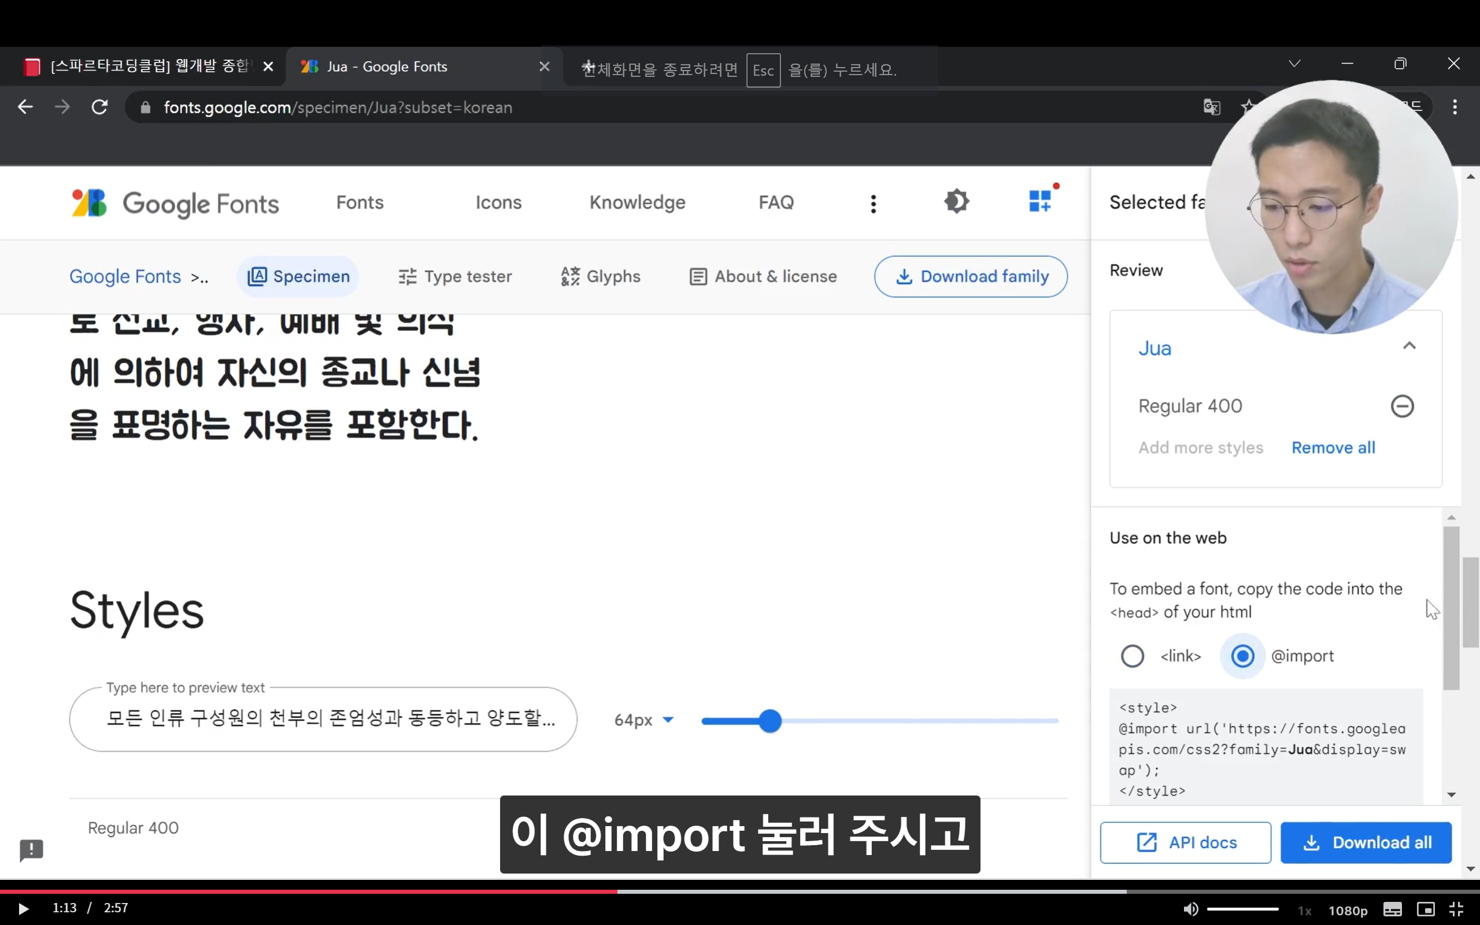Open the tab search chevron in title bar
Image resolution: width=1480 pixels, height=925 pixels.
1294,64
